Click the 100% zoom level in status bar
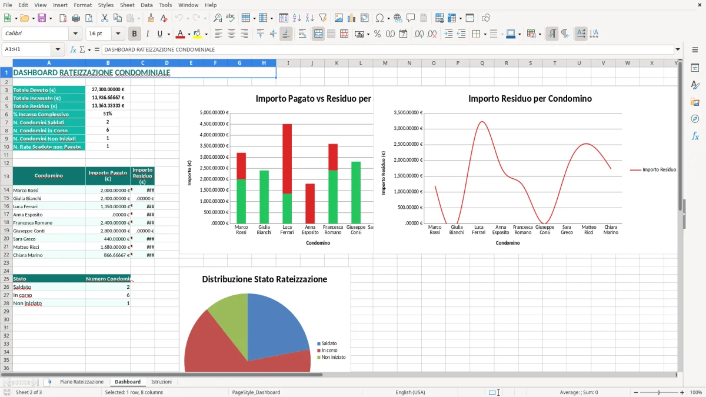706x397 pixels. (696, 392)
